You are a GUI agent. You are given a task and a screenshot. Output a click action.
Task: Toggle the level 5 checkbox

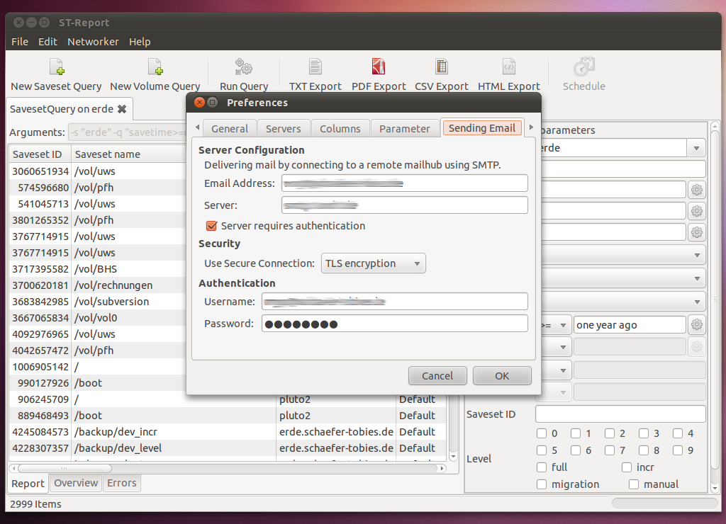[x=541, y=450]
